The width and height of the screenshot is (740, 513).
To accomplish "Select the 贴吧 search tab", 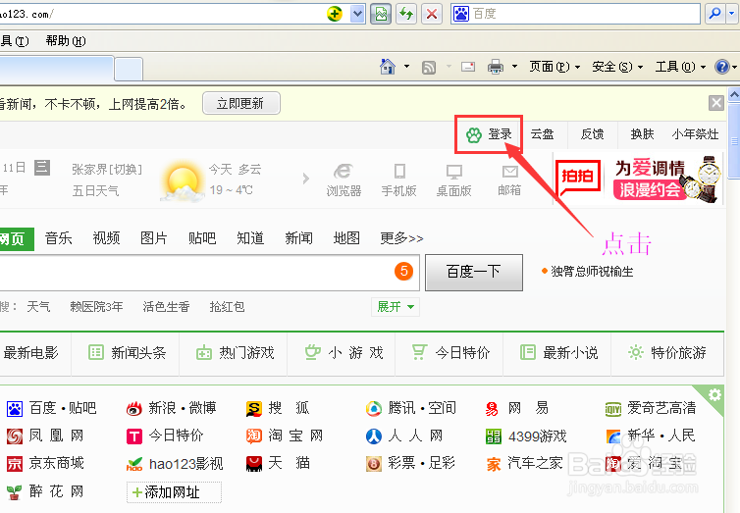I will 202,238.
